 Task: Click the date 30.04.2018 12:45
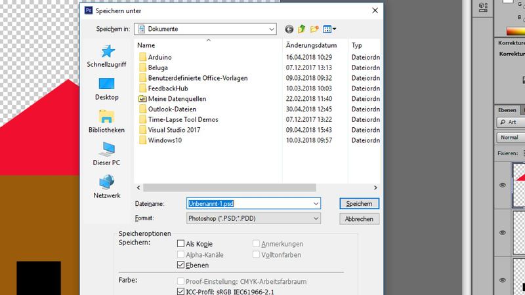pos(309,109)
